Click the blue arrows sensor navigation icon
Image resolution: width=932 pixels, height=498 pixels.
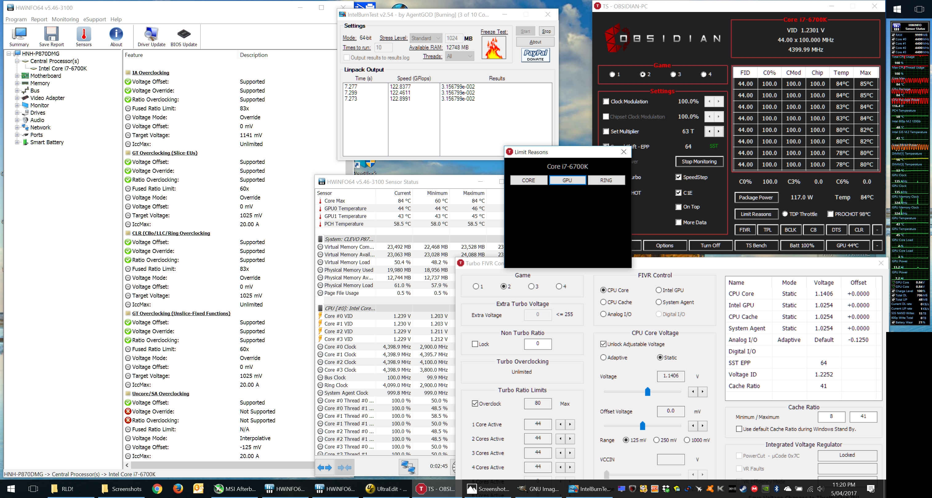325,467
